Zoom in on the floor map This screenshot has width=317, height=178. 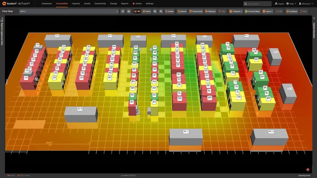155,11
